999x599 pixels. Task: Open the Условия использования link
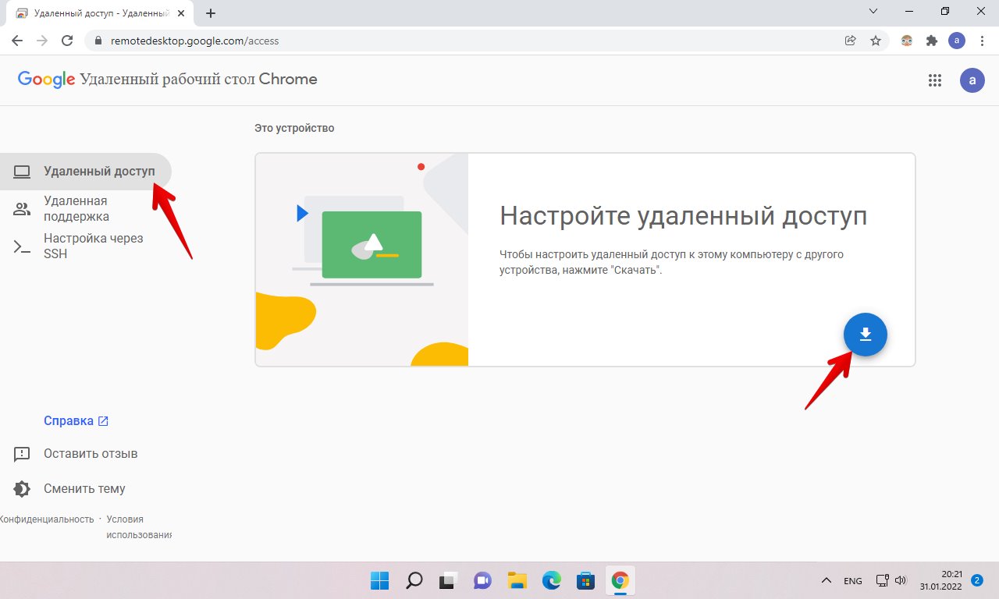point(138,527)
